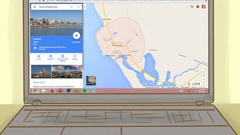Click the Dwarka label on the map
Image resolution: width=240 pixels, height=135 pixels.
(x=119, y=45)
